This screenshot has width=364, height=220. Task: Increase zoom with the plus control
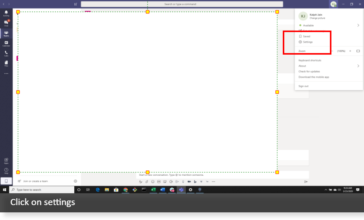(x=350, y=51)
